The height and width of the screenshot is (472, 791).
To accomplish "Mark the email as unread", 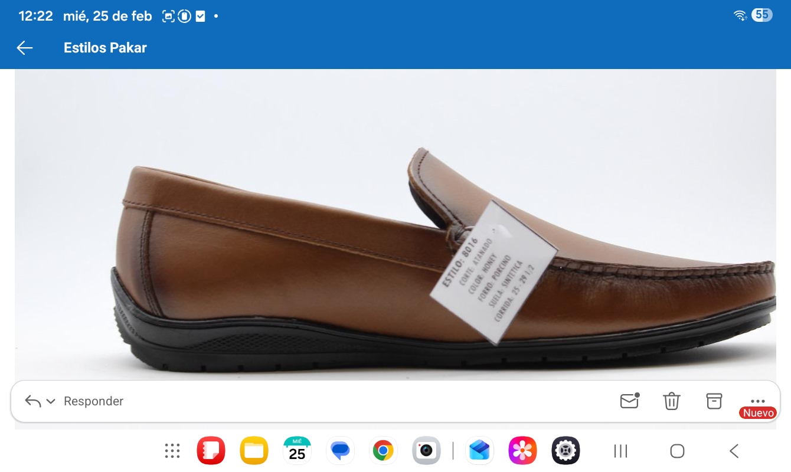I will click(630, 401).
